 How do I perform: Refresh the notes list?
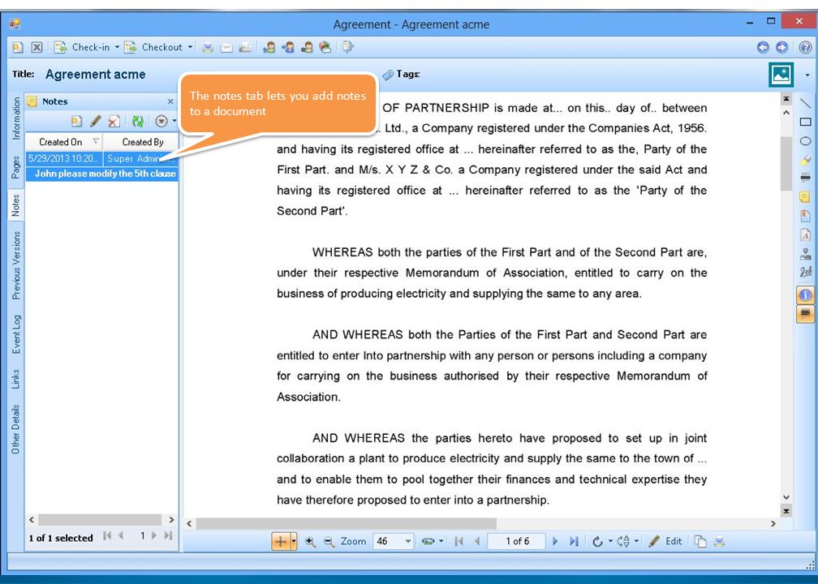click(137, 122)
